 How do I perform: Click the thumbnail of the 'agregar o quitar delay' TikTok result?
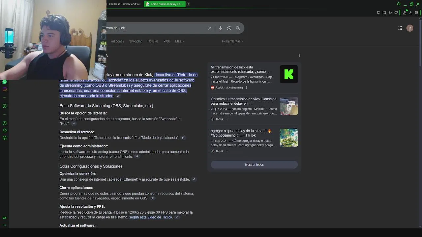pos(289,138)
